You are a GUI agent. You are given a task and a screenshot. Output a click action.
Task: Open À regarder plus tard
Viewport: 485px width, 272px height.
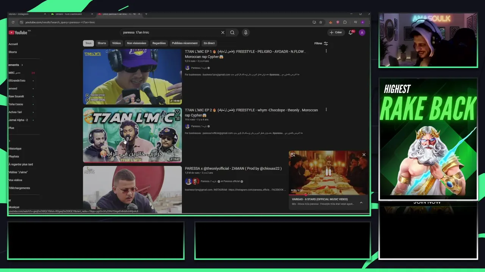pos(21,164)
